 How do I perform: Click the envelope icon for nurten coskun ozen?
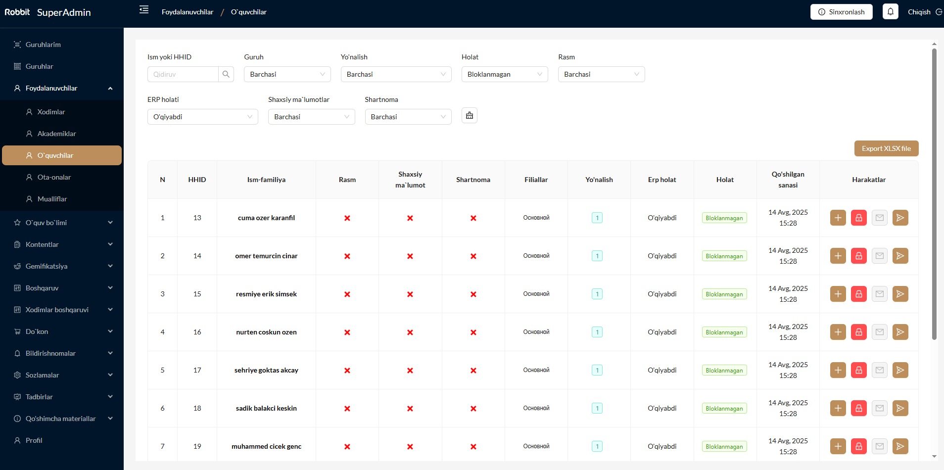point(879,332)
